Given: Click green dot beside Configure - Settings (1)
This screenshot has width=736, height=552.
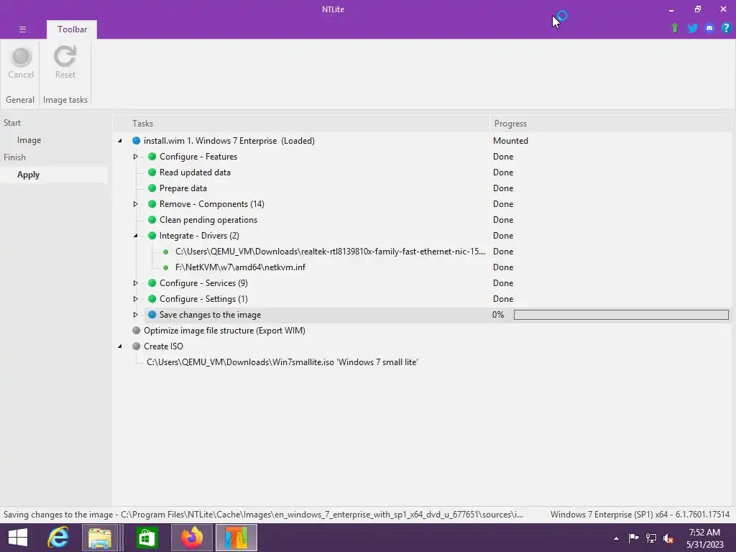Looking at the screenshot, I should pyautogui.click(x=152, y=299).
